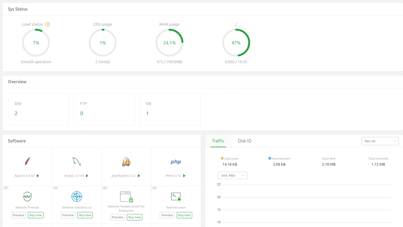Click the Sys Status panel heading
The width and height of the screenshot is (403, 227).
pyautogui.click(x=18, y=9)
